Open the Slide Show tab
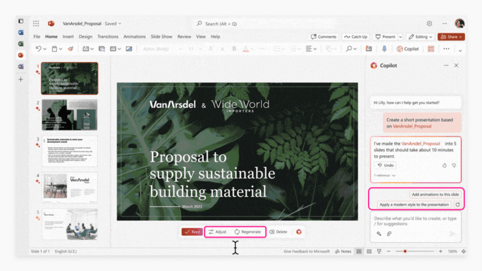The image size is (482, 271). pyautogui.click(x=162, y=36)
